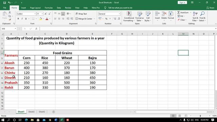Click the Align Left icon
This screenshot has height=122, width=217.
(55, 19)
